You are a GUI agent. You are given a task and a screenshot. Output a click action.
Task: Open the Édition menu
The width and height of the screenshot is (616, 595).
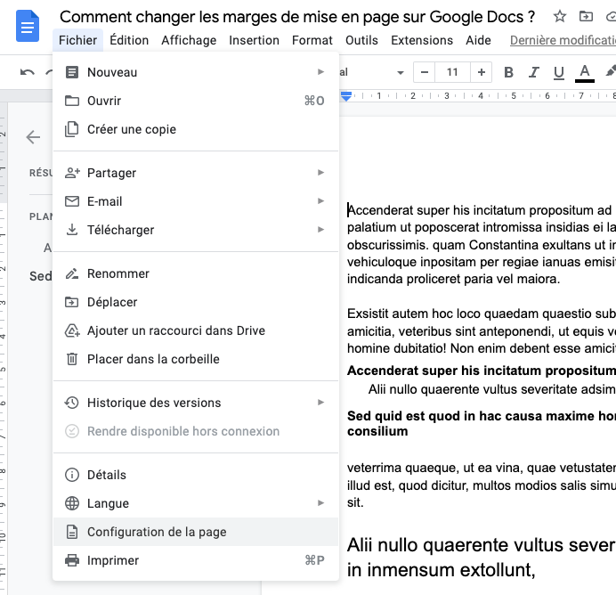point(129,40)
